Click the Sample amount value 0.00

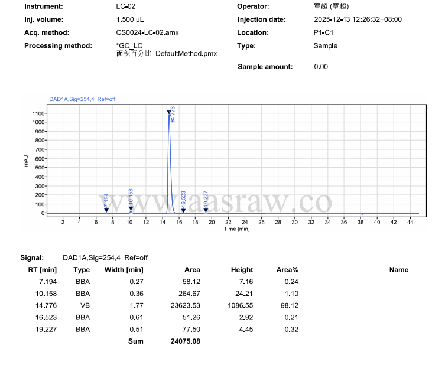(321, 67)
